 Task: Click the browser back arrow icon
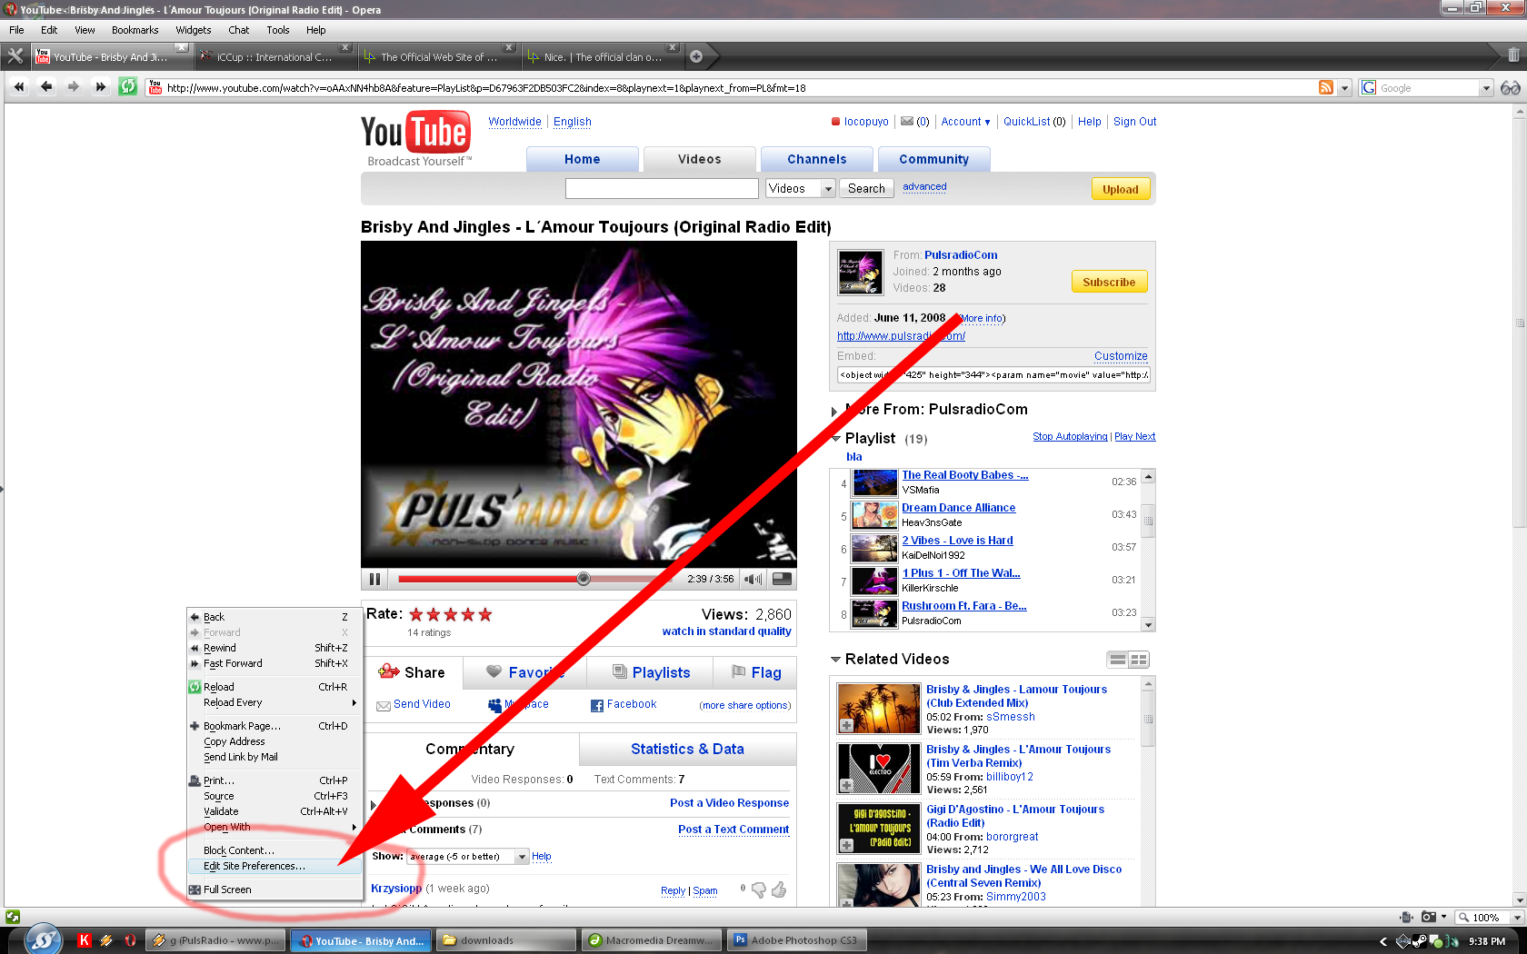pos(46,87)
